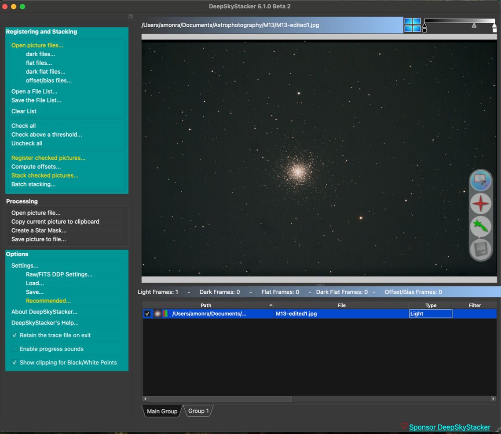Switch to the Main Group tab

[x=162, y=411]
